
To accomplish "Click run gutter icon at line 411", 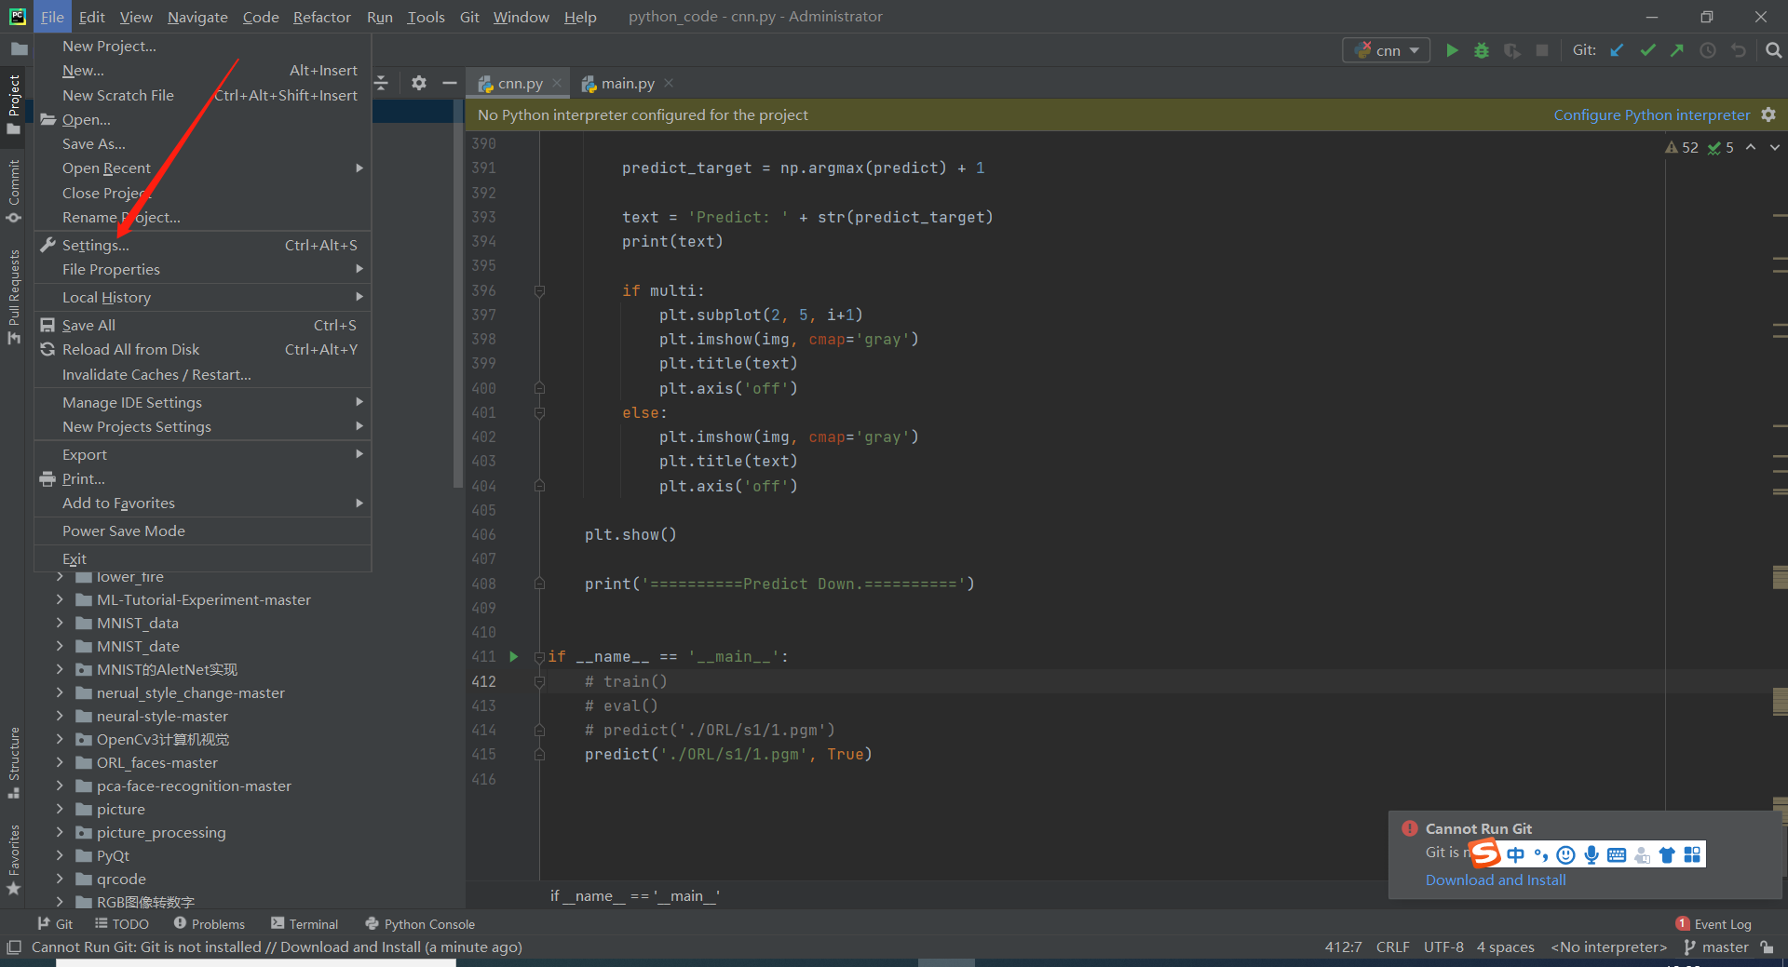I will pyautogui.click(x=513, y=656).
